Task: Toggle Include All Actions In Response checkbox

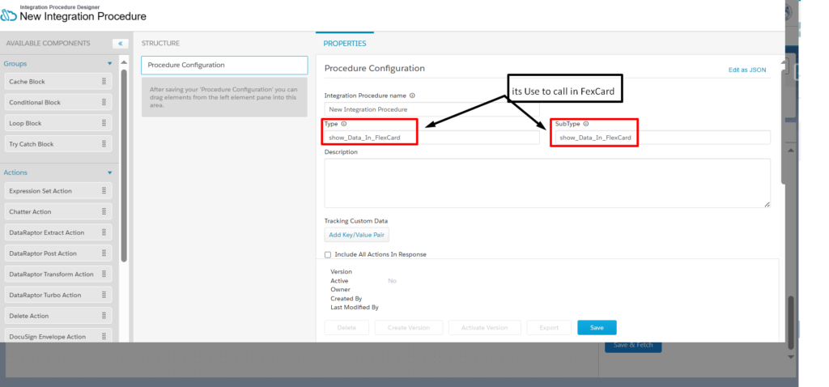Action: click(328, 255)
